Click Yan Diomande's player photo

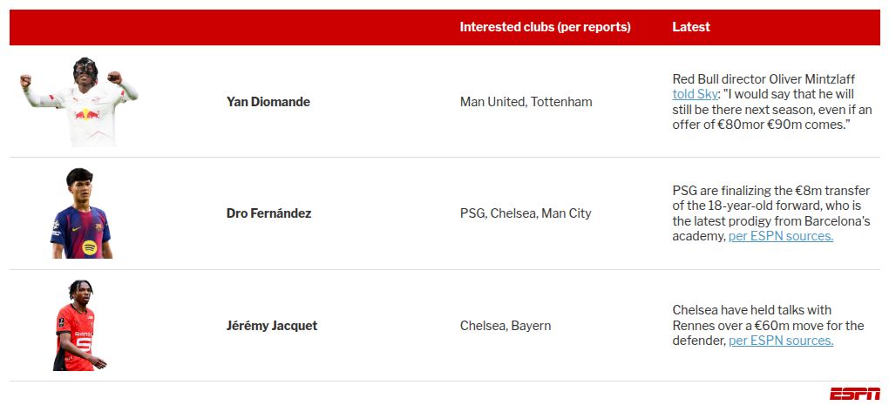pyautogui.click(x=79, y=101)
